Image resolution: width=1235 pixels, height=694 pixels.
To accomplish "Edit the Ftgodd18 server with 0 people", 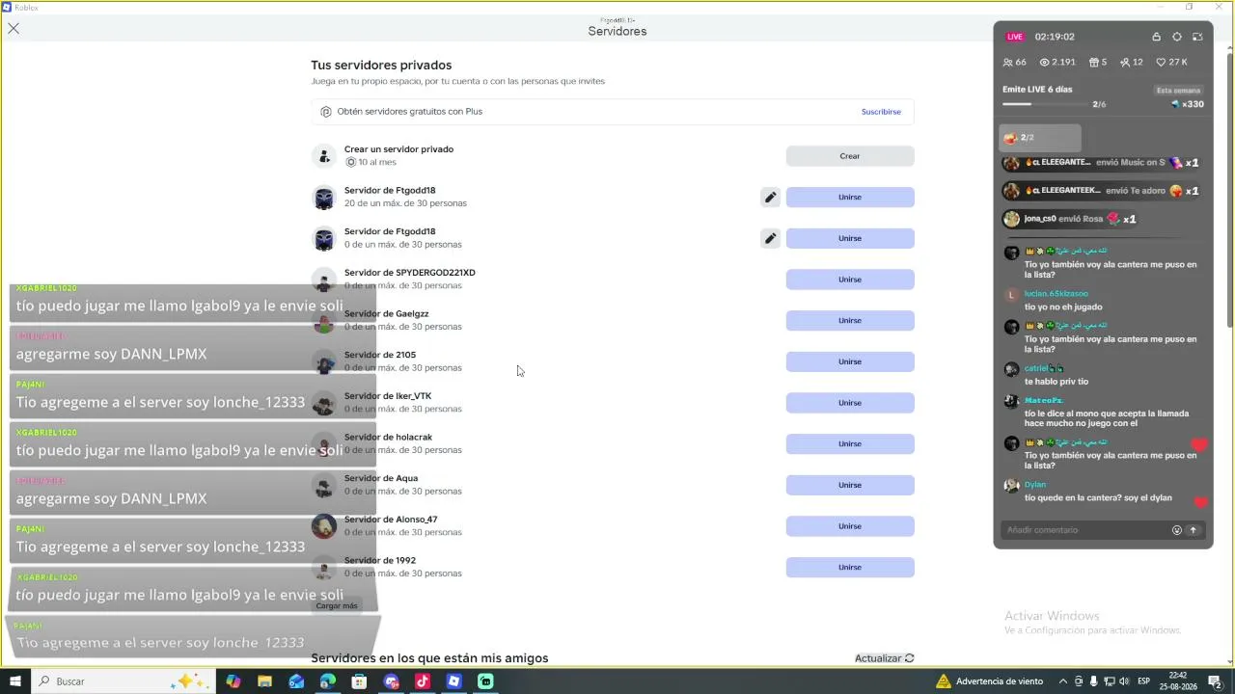I will click(x=770, y=238).
